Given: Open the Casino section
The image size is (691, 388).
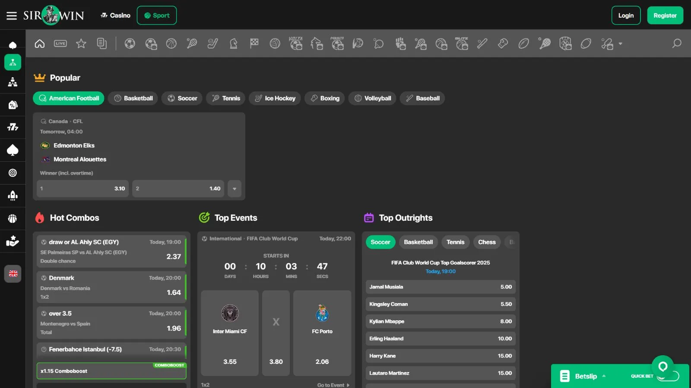Looking at the screenshot, I should 115,16.
